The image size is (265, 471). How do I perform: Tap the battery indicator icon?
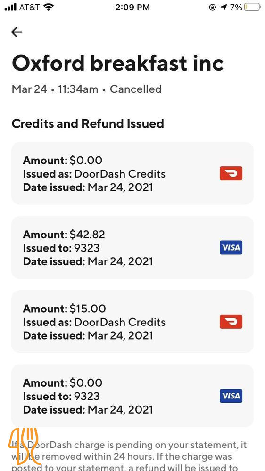252,7
